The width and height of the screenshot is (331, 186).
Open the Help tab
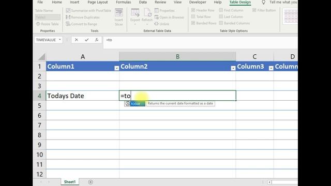click(218, 2)
